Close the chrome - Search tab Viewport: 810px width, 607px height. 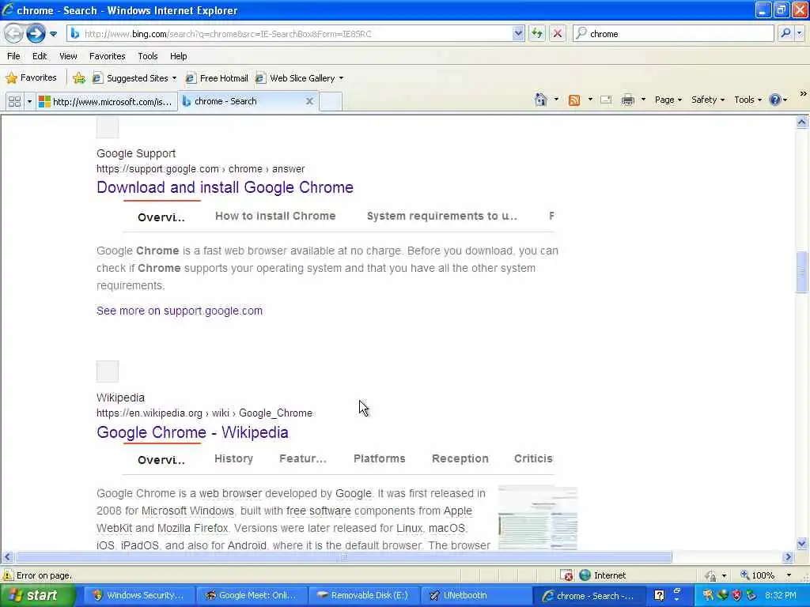309,101
